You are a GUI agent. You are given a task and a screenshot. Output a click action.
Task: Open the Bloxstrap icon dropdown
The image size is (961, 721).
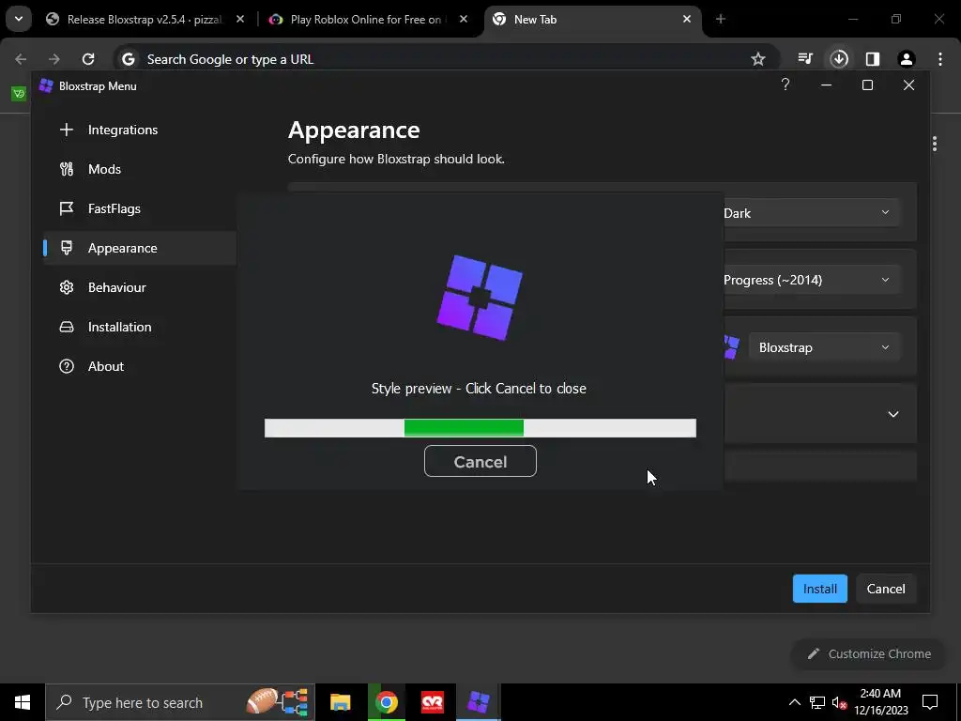click(824, 347)
